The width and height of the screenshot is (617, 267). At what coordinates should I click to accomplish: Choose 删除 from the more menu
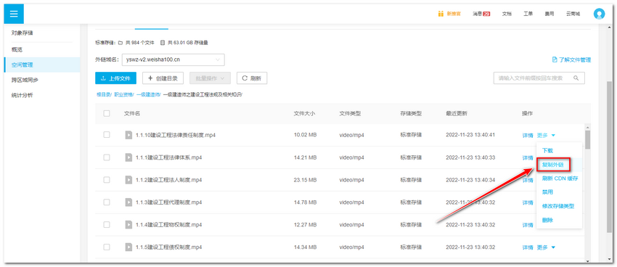coord(547,221)
